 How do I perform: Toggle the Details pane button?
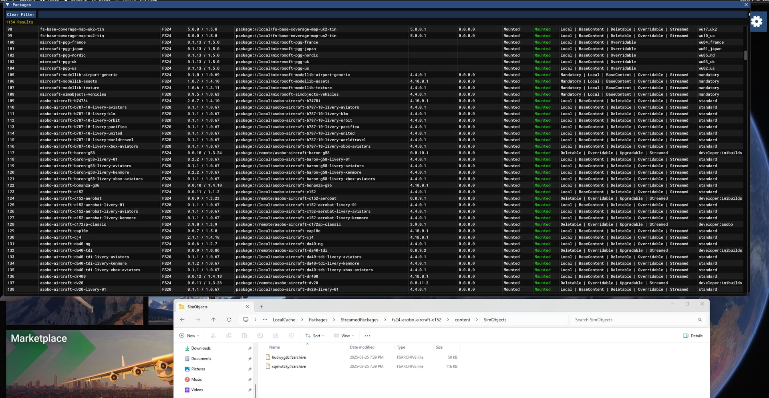point(693,336)
